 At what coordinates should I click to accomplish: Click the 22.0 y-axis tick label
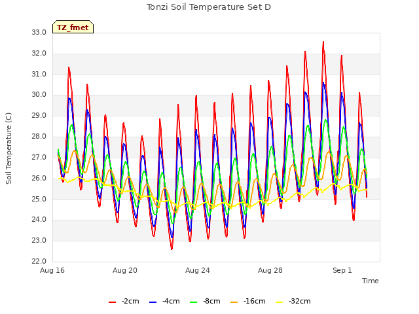39,261
